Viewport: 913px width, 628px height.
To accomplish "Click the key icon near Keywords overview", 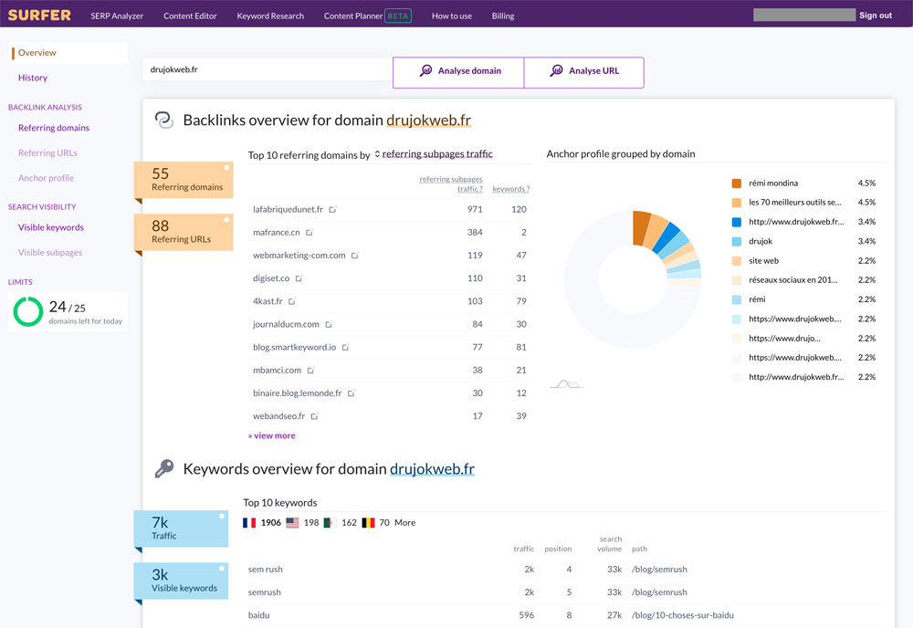I will [164, 468].
